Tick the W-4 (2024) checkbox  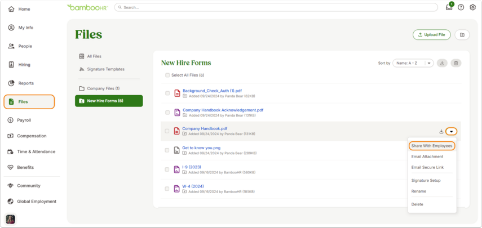point(167,189)
